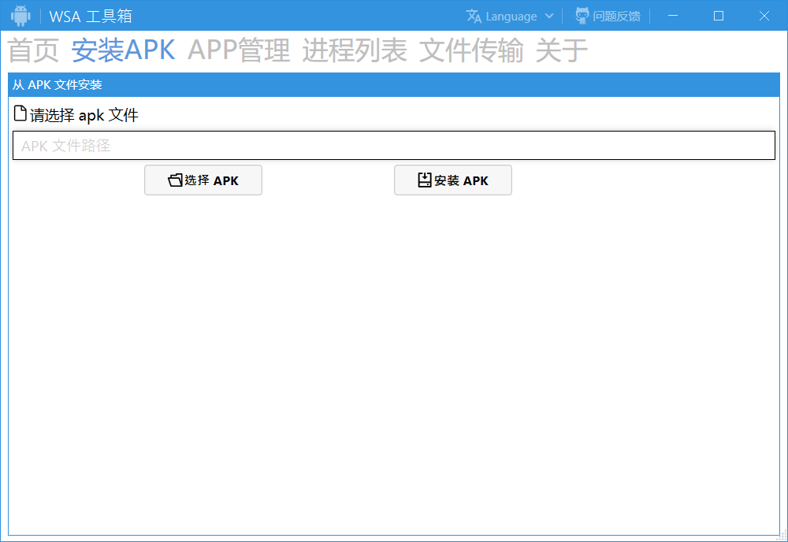Close the WSA 工具箱 window
Image resolution: width=788 pixels, height=542 pixels.
764,16
